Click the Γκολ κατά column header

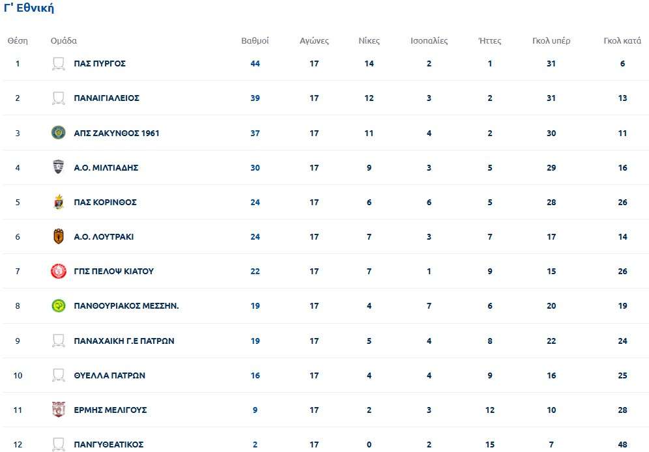pyautogui.click(x=622, y=40)
